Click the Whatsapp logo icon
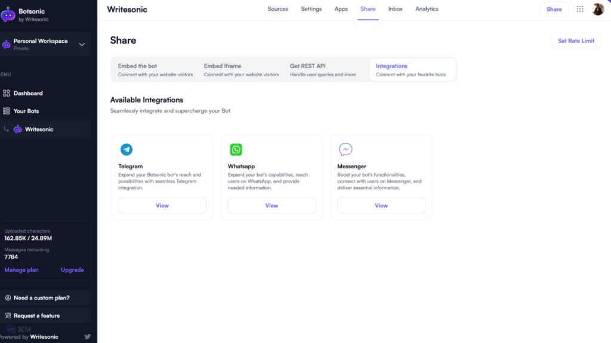611x343 pixels. pyautogui.click(x=236, y=149)
